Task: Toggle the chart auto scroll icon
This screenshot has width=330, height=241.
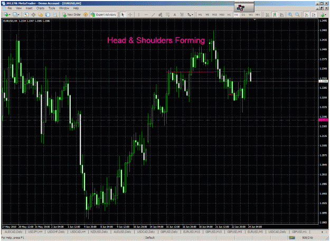Action: (306, 15)
